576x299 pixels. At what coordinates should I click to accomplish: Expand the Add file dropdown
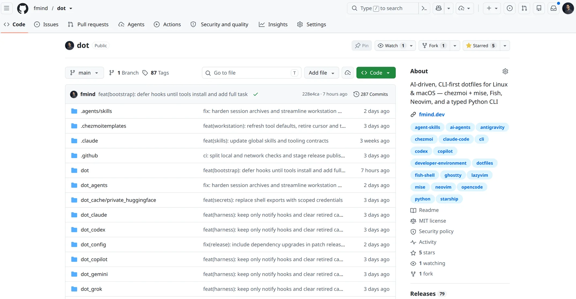pos(321,73)
